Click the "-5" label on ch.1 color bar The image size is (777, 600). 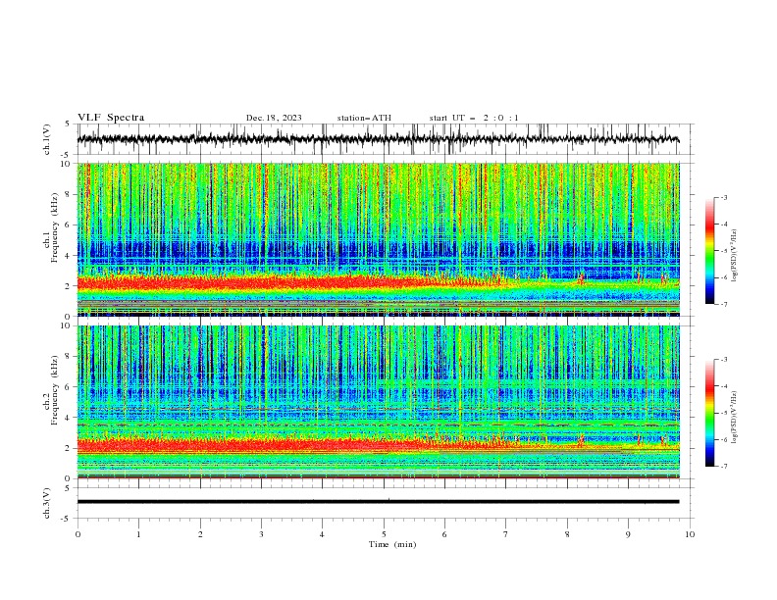[x=723, y=251]
